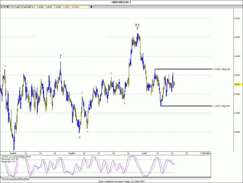This screenshot has width=243, height=183.
Task: Click the 1.7000 level on price axis
Action: [x=237, y=37]
